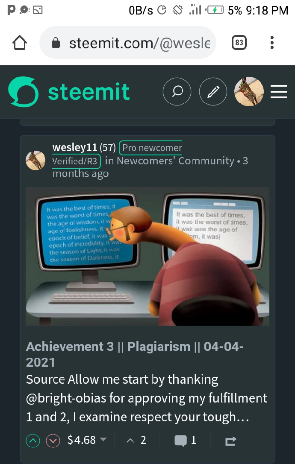Click the pencil icon to write a post
Screen dimensions: 295x464
coord(213,91)
